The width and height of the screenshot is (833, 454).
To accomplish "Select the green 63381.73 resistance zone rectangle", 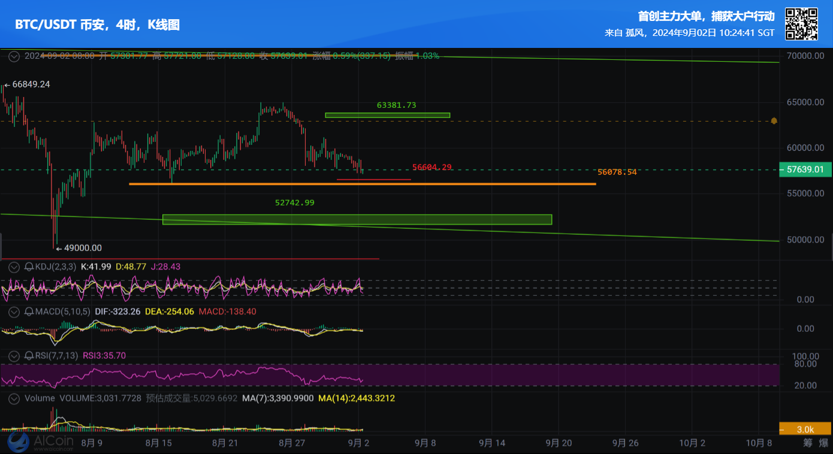I will coord(387,115).
